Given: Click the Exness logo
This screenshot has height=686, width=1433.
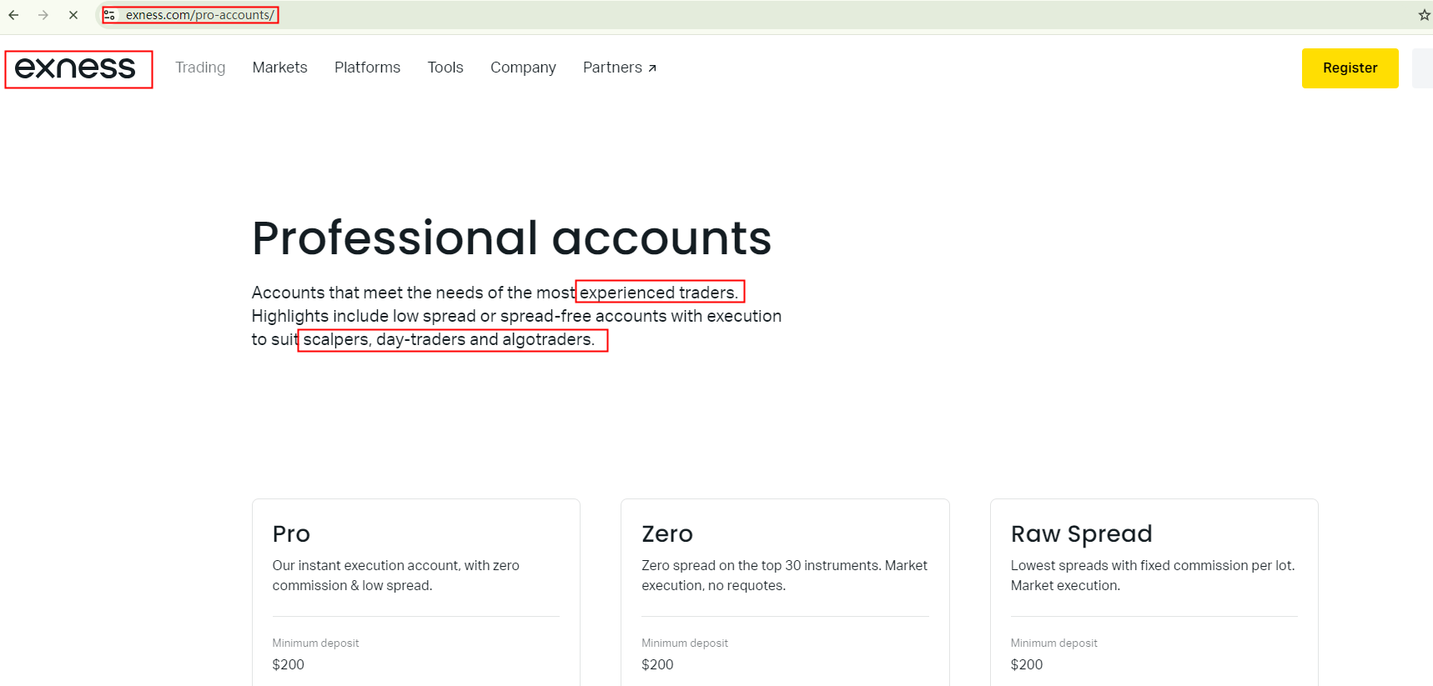Looking at the screenshot, I should pos(75,68).
